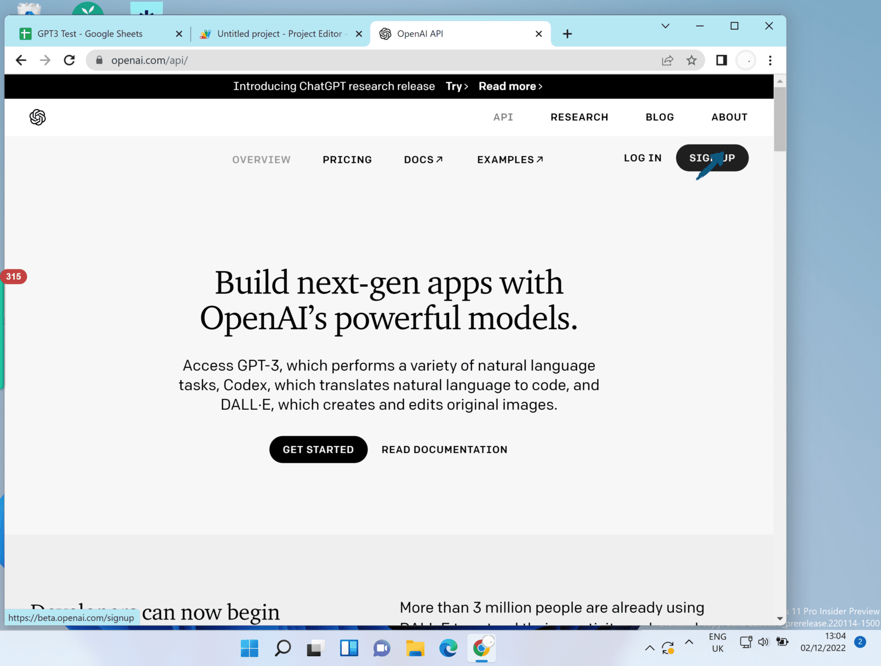Screen dimensions: 881x666
Task: Open the Chrome profile avatar menu
Action: [746, 60]
